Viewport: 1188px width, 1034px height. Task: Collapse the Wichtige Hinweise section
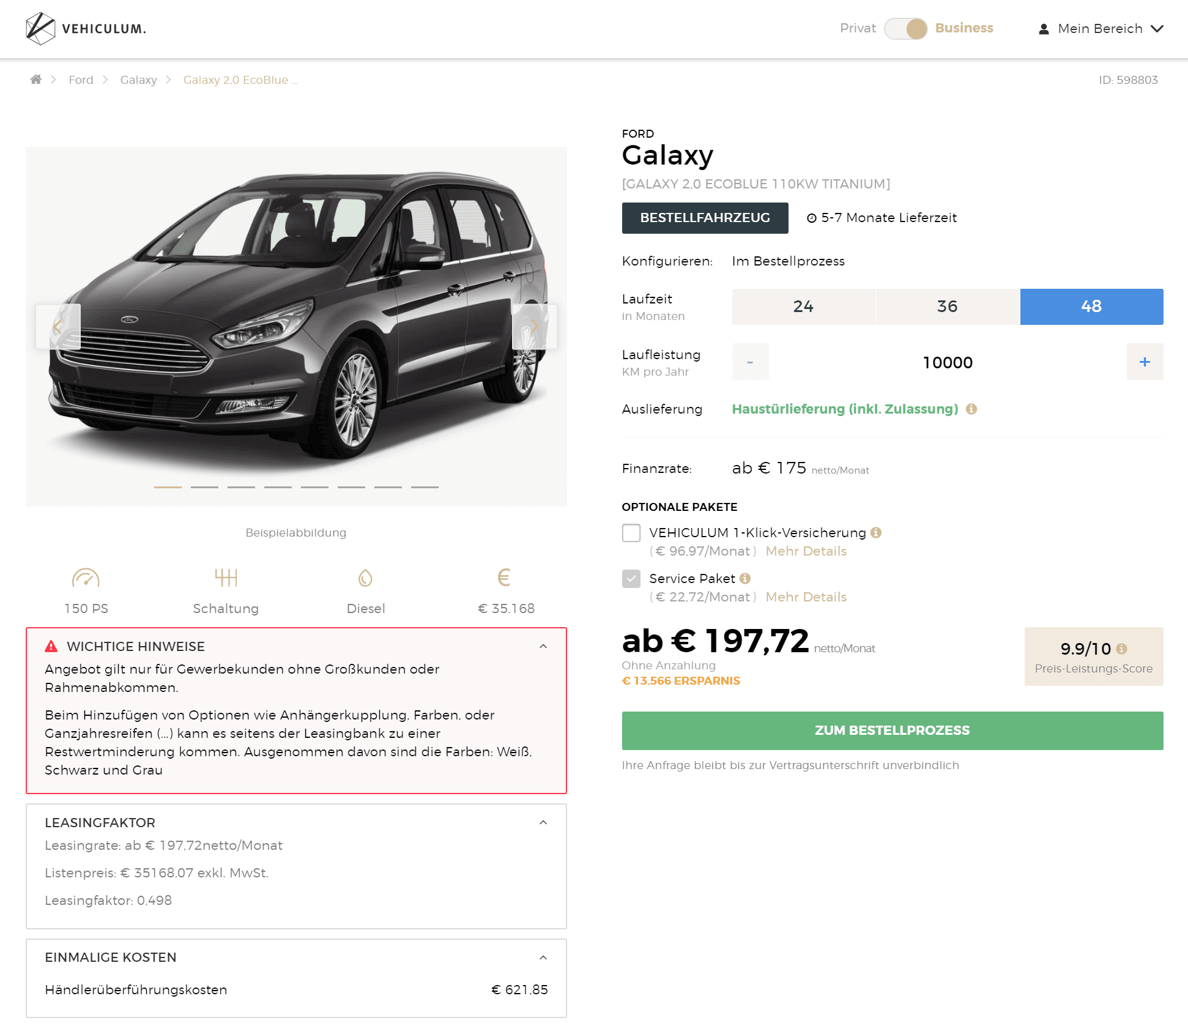pos(543,647)
